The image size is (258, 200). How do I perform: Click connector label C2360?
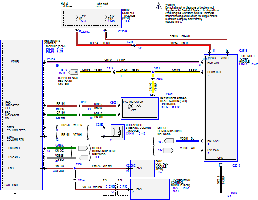point(100,125)
